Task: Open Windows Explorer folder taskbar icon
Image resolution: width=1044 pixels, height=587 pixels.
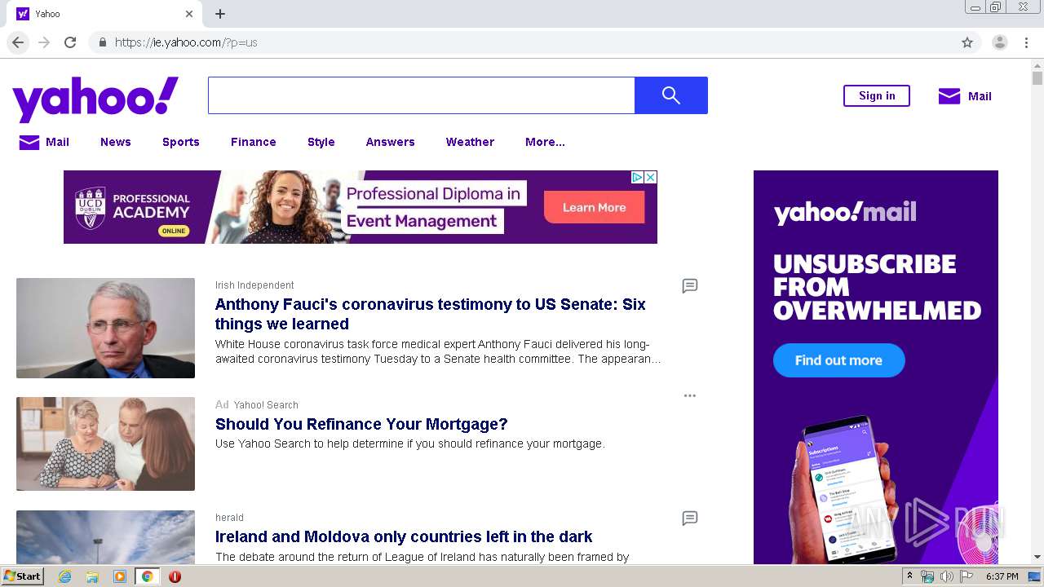Action: pyautogui.click(x=92, y=576)
